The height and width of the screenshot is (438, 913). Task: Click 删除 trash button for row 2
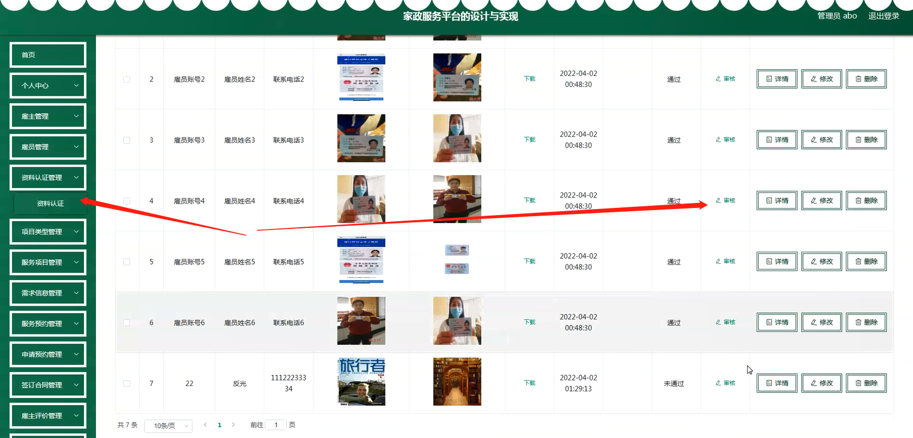(x=866, y=79)
